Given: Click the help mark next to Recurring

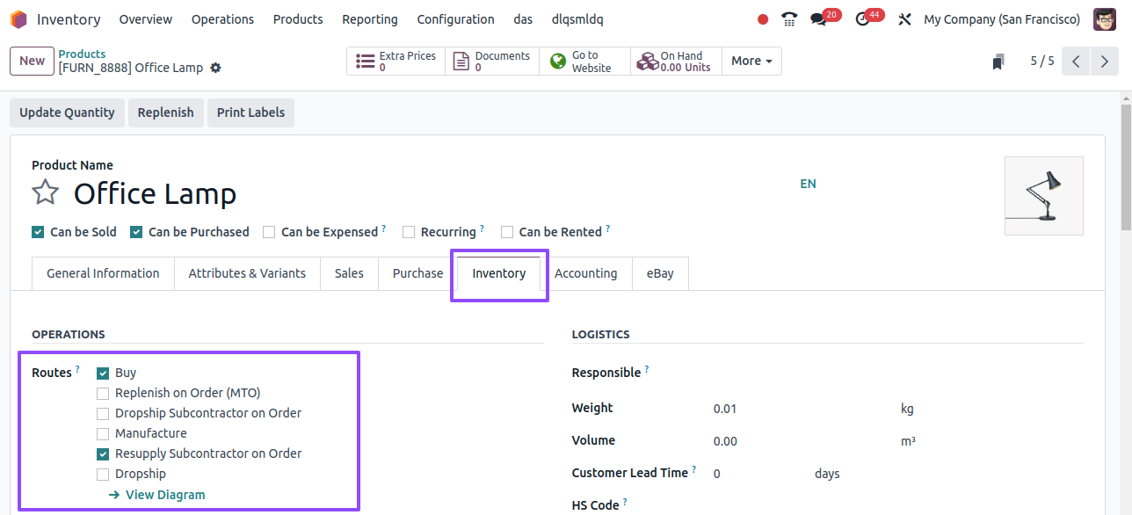Looking at the screenshot, I should tap(482, 228).
